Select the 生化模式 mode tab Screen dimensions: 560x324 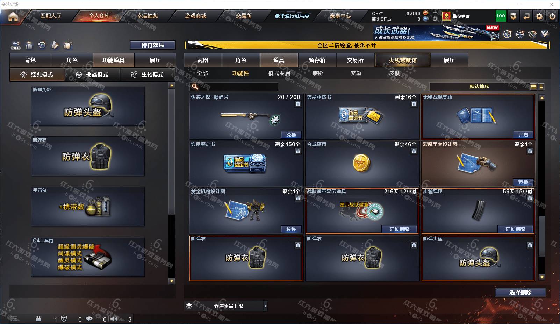click(x=148, y=74)
